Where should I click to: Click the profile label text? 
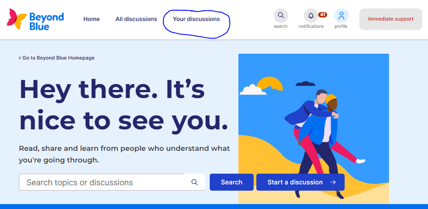coord(341,26)
